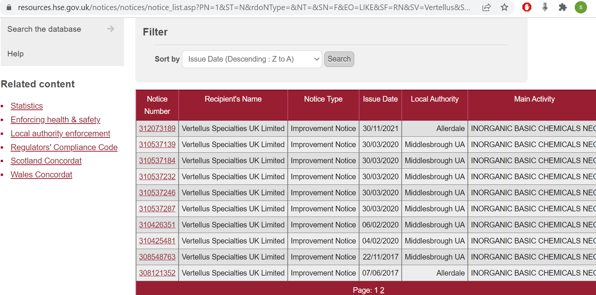Share this page via share icon
The image size is (596, 295).
(487, 7)
